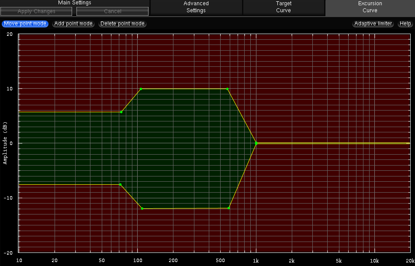
Task: Switch to Add point mode
Action: coord(73,24)
